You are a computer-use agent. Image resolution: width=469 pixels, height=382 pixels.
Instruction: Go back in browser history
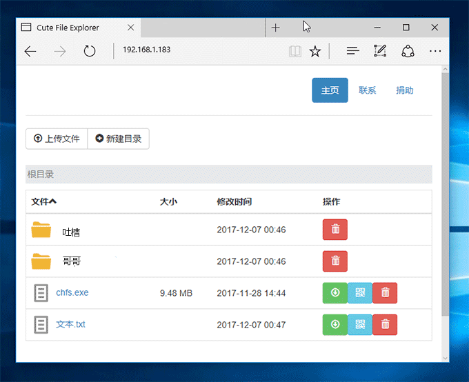[x=30, y=51]
